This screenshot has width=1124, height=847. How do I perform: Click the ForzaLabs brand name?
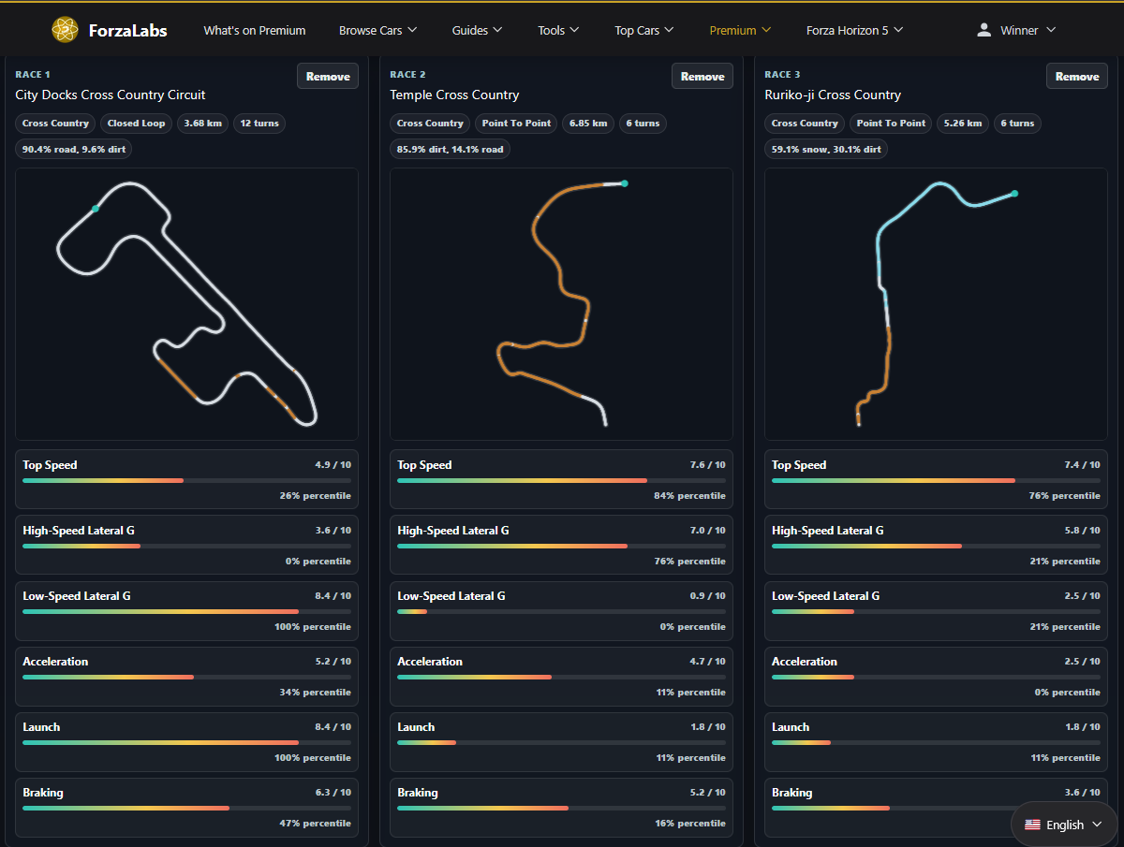[128, 30]
